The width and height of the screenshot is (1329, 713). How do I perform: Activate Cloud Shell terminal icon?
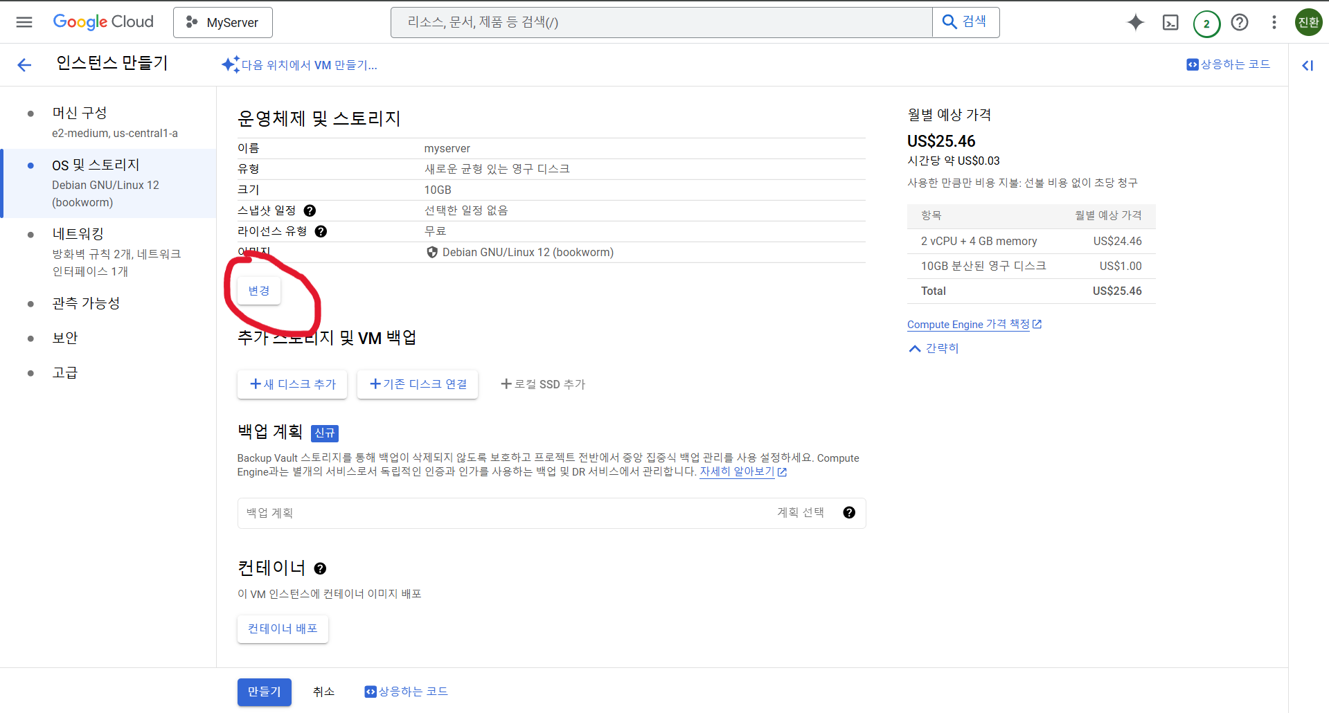click(1170, 22)
